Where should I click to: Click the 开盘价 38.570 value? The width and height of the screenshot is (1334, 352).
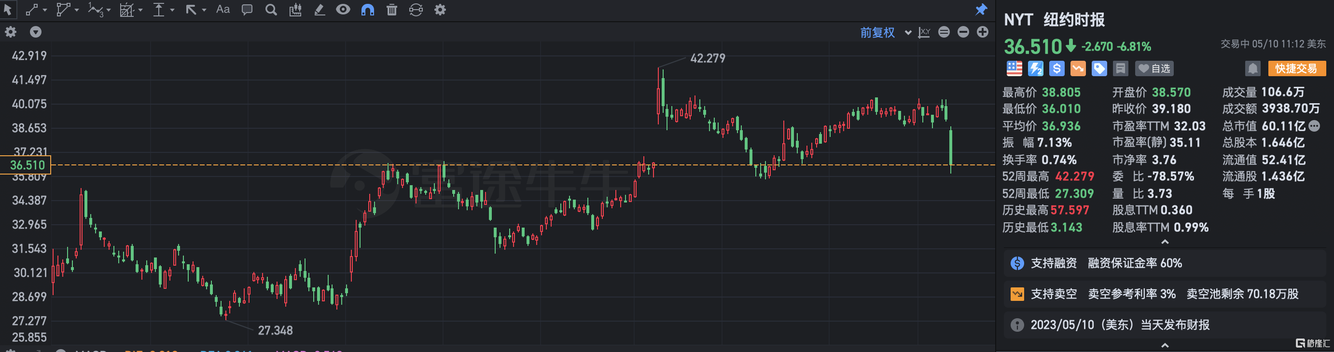tap(1171, 92)
